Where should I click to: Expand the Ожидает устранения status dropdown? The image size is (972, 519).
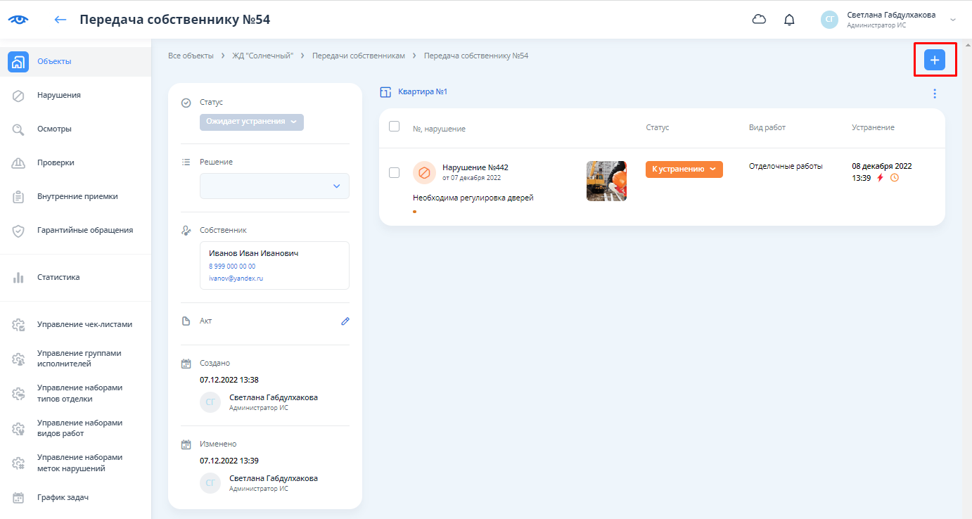tap(251, 122)
